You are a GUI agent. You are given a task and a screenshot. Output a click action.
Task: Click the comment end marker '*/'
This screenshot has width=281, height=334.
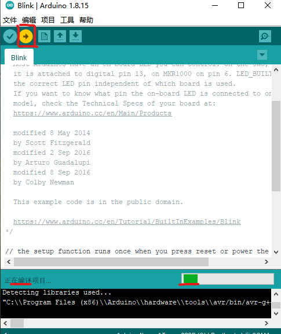9,231
